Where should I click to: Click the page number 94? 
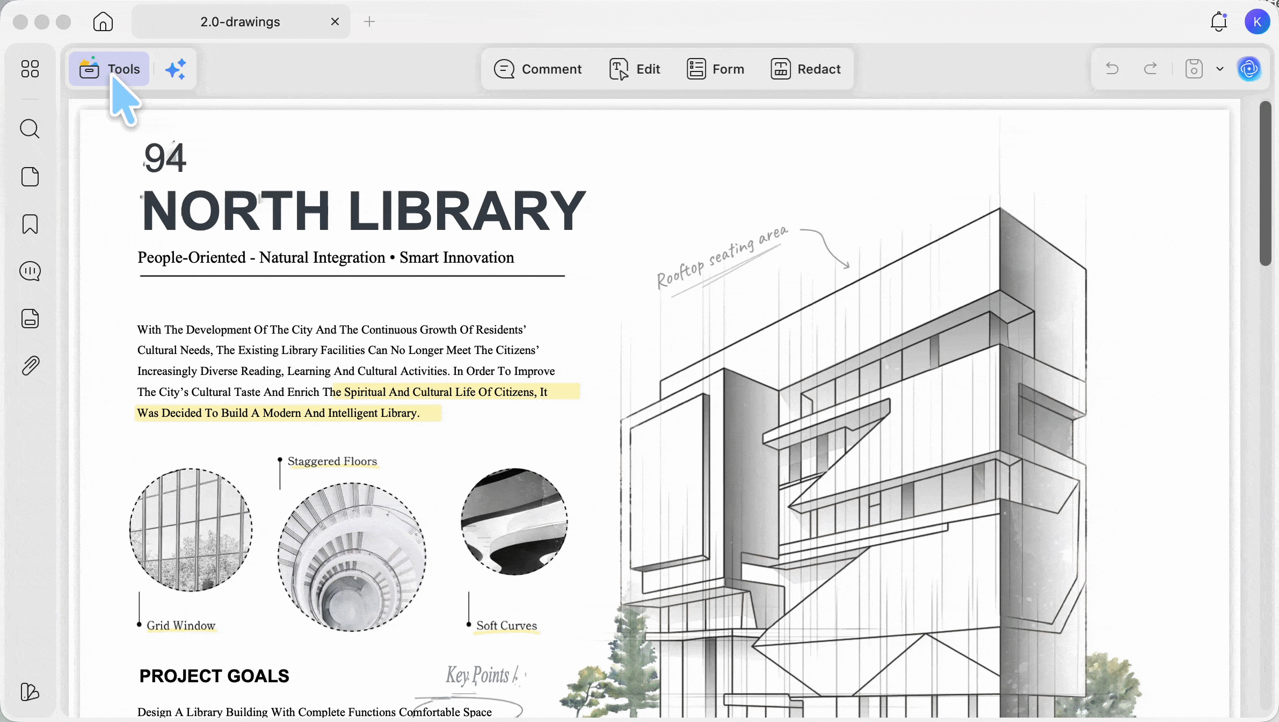165,158
